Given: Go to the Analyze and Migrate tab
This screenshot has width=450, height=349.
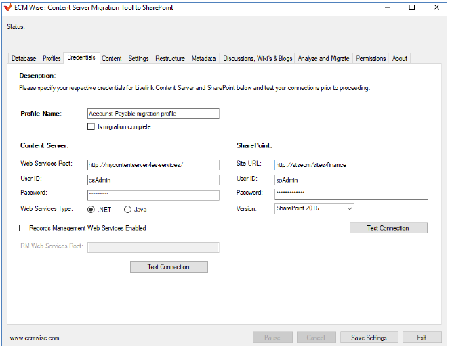Looking at the screenshot, I should [323, 59].
